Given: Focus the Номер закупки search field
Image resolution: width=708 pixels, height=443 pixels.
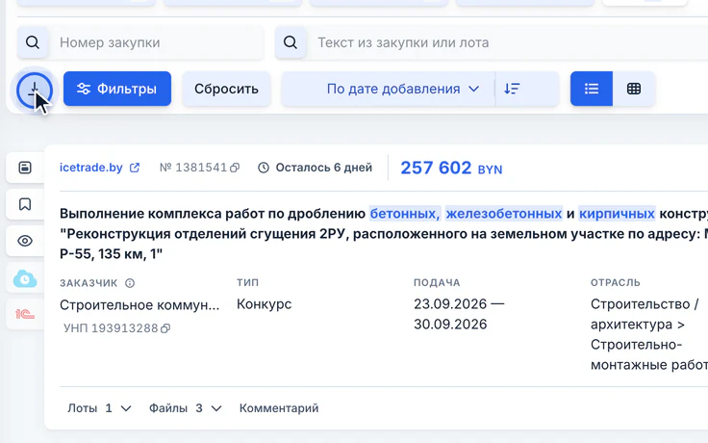Looking at the screenshot, I should point(156,42).
